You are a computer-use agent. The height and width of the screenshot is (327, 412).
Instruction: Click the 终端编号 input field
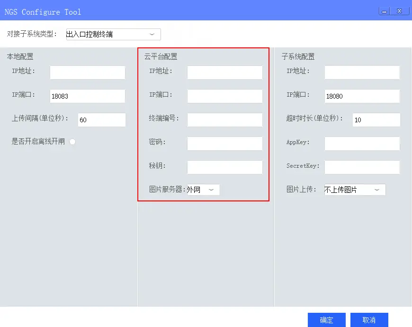pyautogui.click(x=224, y=120)
